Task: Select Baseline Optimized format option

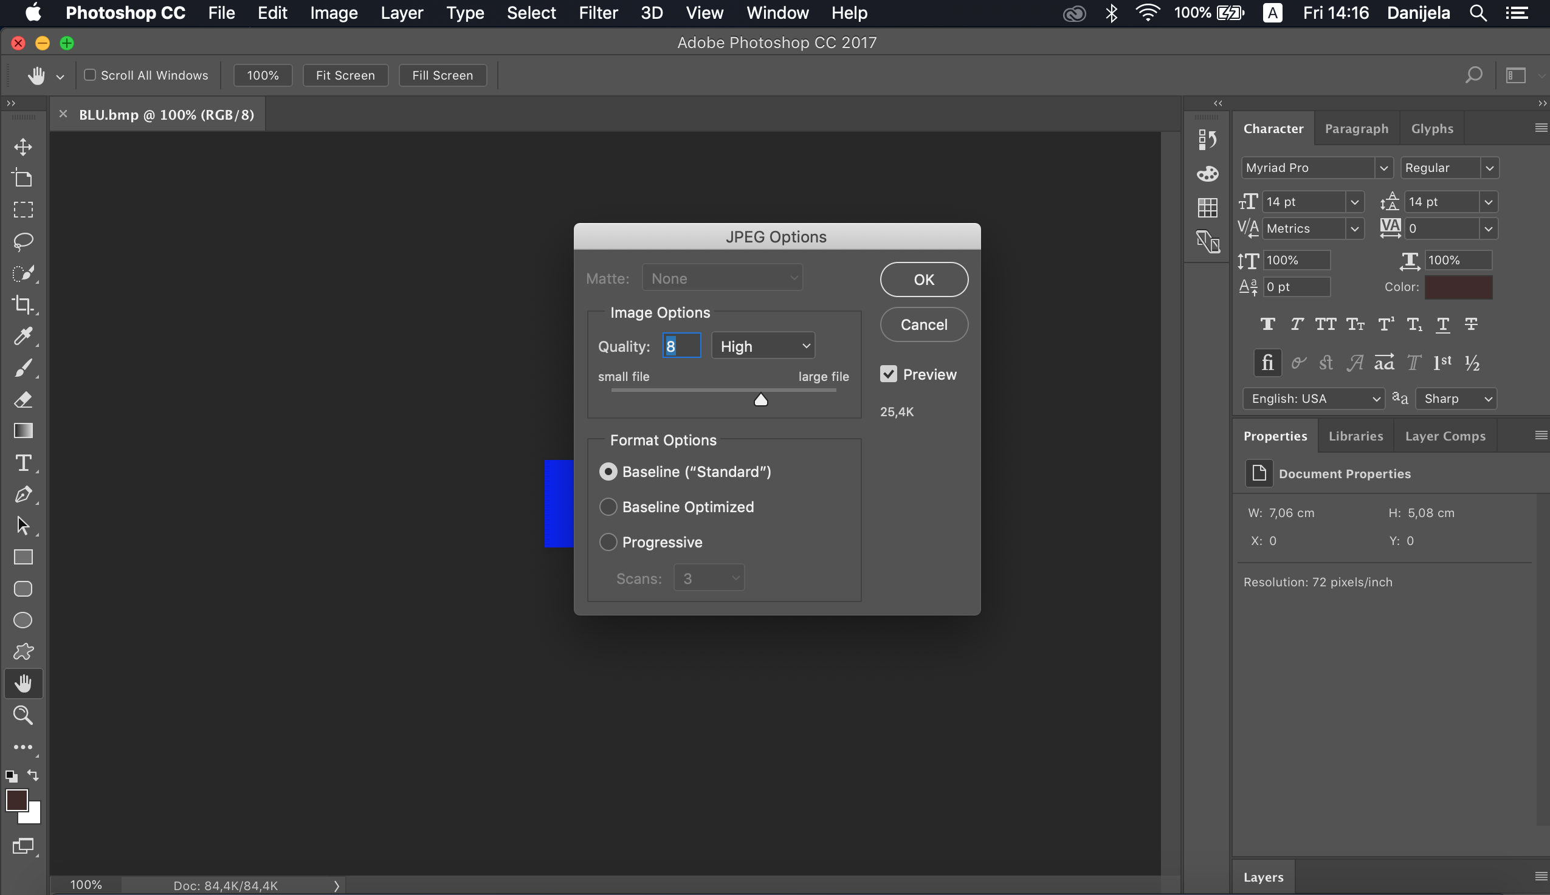Action: (x=607, y=506)
